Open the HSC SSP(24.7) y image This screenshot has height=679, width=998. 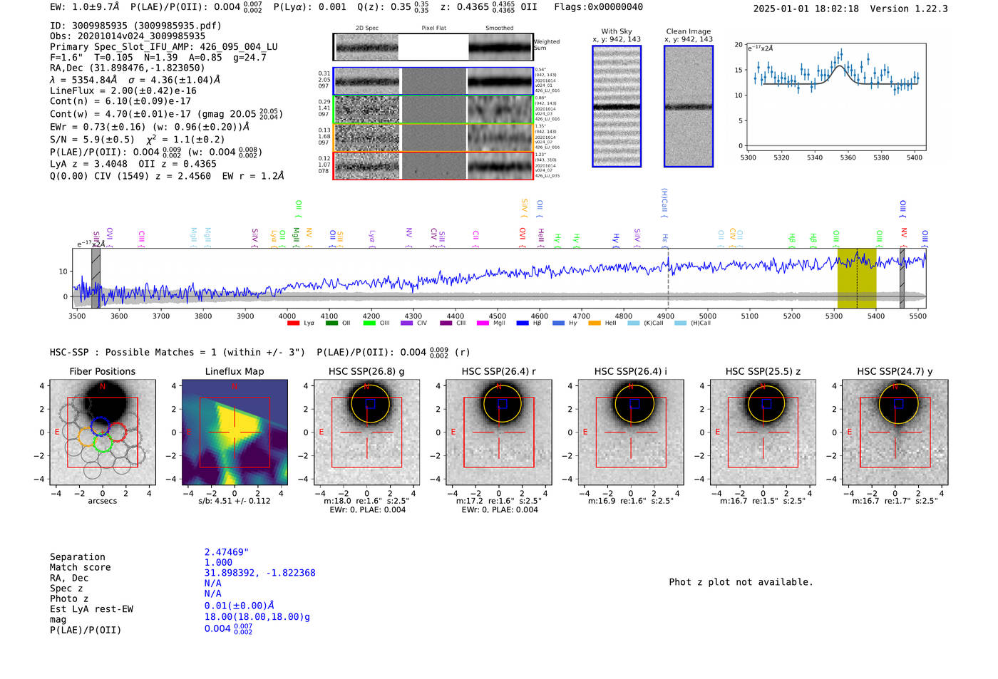(895, 432)
